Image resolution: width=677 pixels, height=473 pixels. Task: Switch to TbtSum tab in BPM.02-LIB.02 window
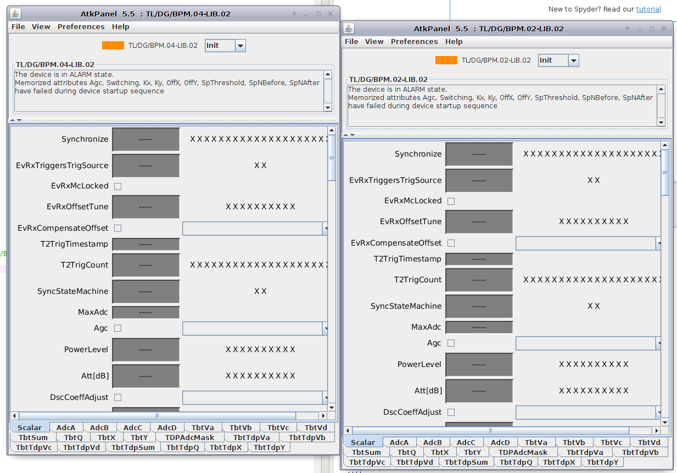[x=366, y=452]
